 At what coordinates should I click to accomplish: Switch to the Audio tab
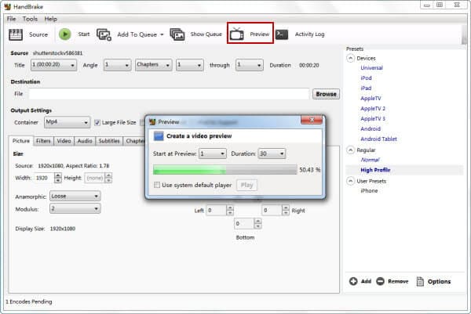tap(85, 141)
